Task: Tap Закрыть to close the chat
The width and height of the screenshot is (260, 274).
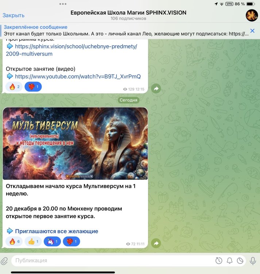Action: point(13,15)
